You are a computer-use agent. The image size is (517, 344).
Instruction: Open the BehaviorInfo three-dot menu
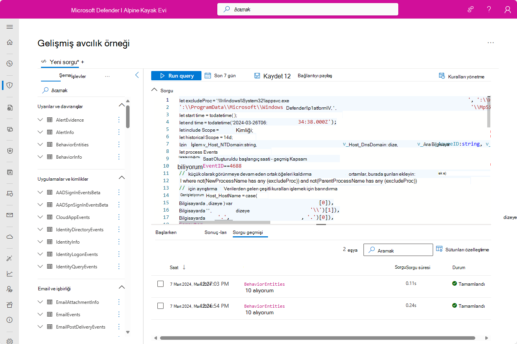(119, 157)
